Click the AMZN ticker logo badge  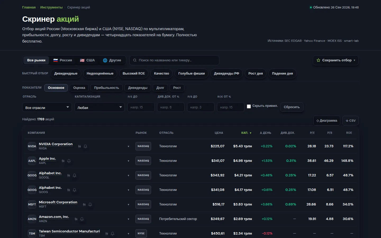coord(32,219)
